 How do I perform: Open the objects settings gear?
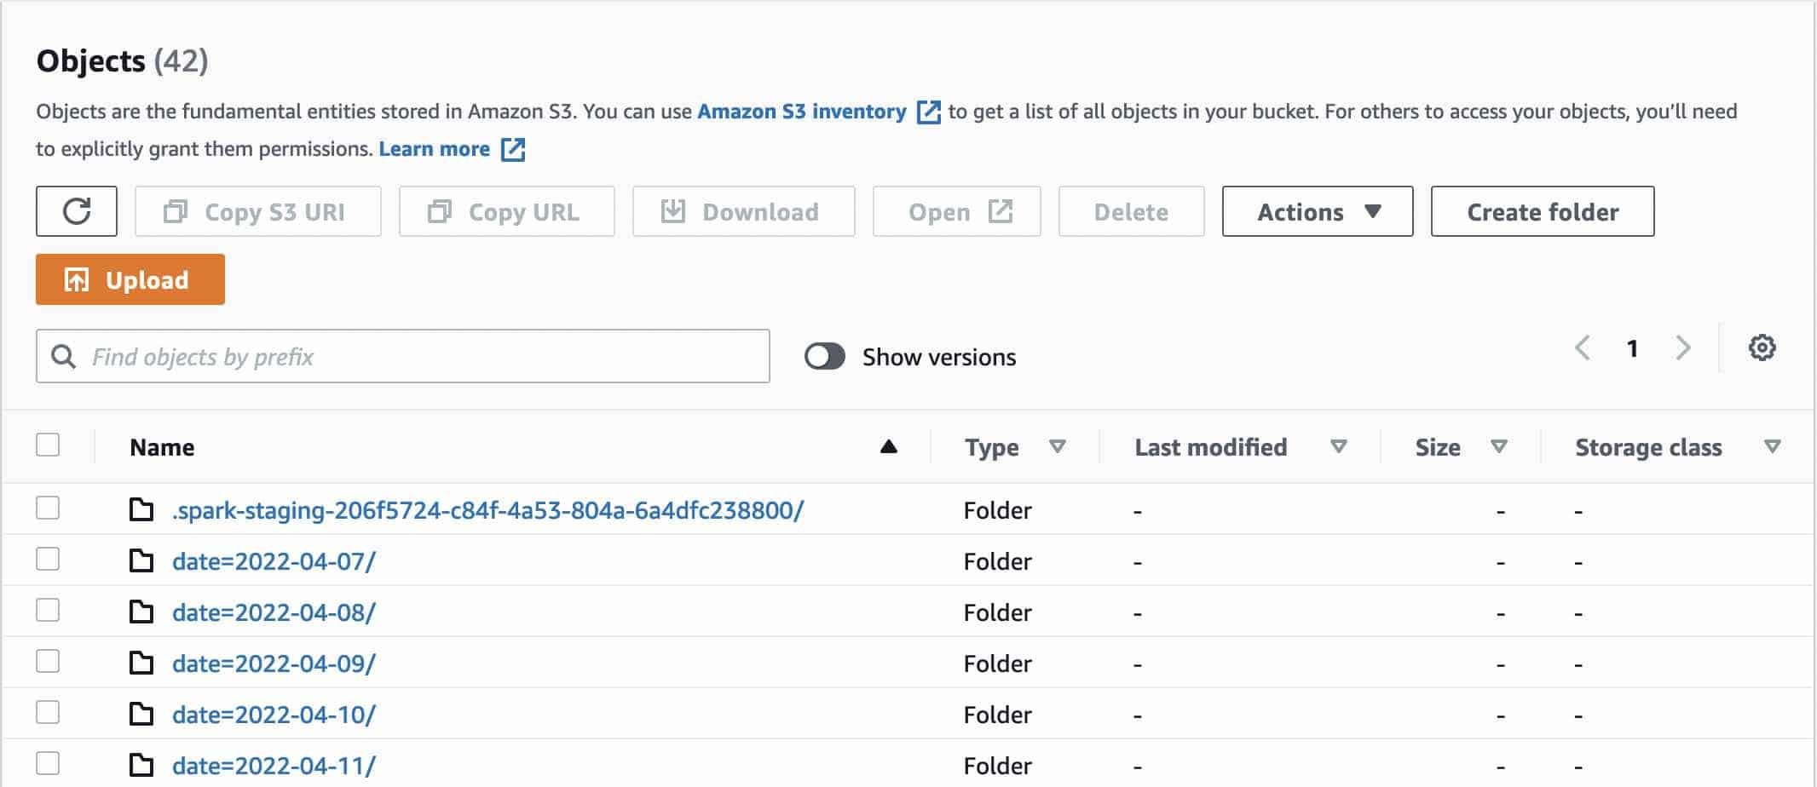click(1762, 348)
